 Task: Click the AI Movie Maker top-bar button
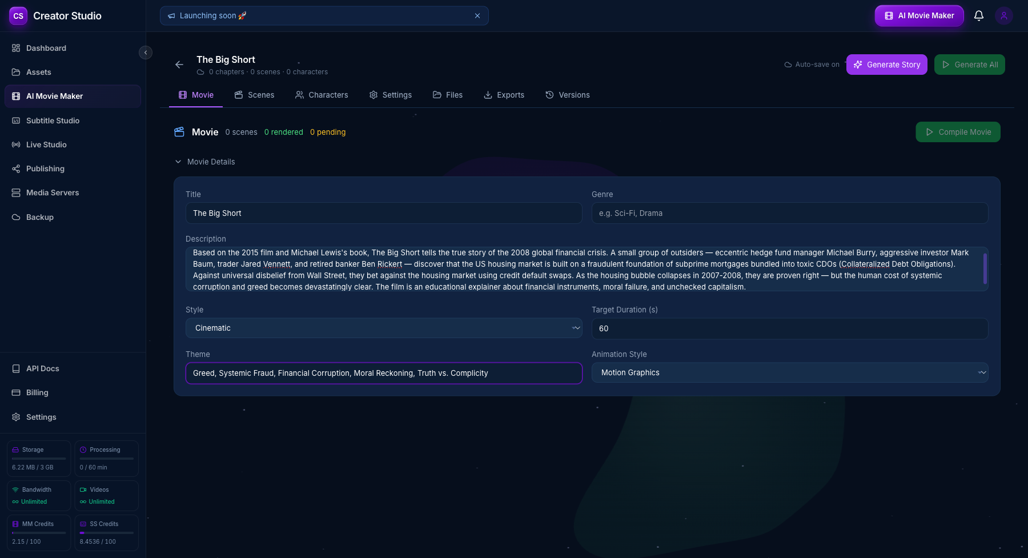919,16
